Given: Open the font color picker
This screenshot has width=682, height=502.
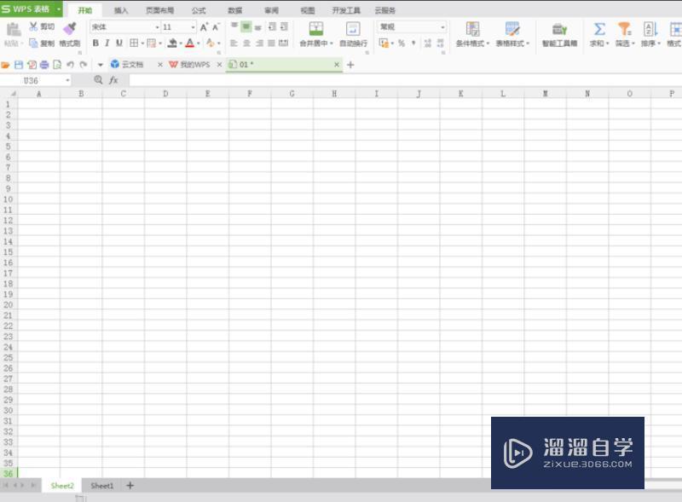Looking at the screenshot, I should coord(190,43).
